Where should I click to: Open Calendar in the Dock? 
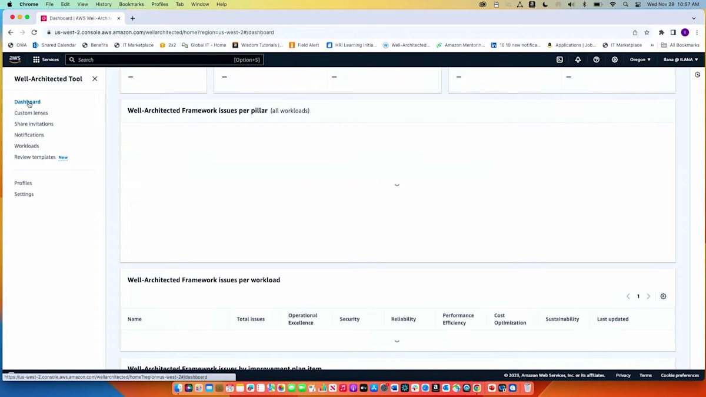(229, 388)
